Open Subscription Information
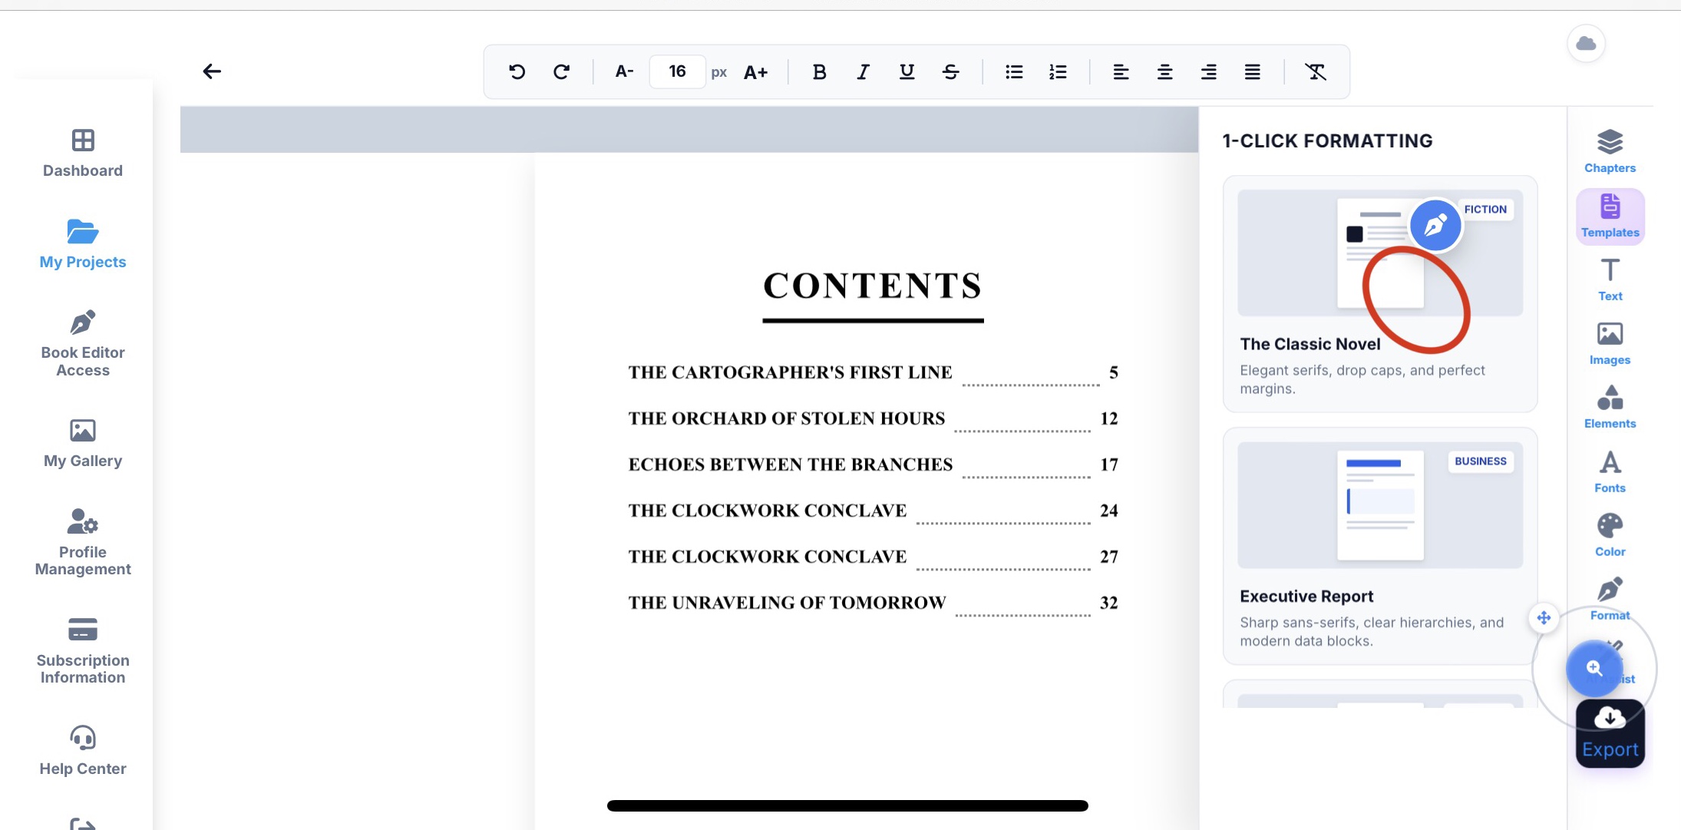1681x830 pixels. click(x=83, y=651)
